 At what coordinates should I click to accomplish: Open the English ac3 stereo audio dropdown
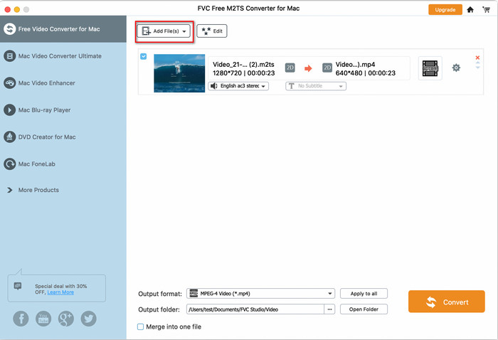tap(238, 86)
